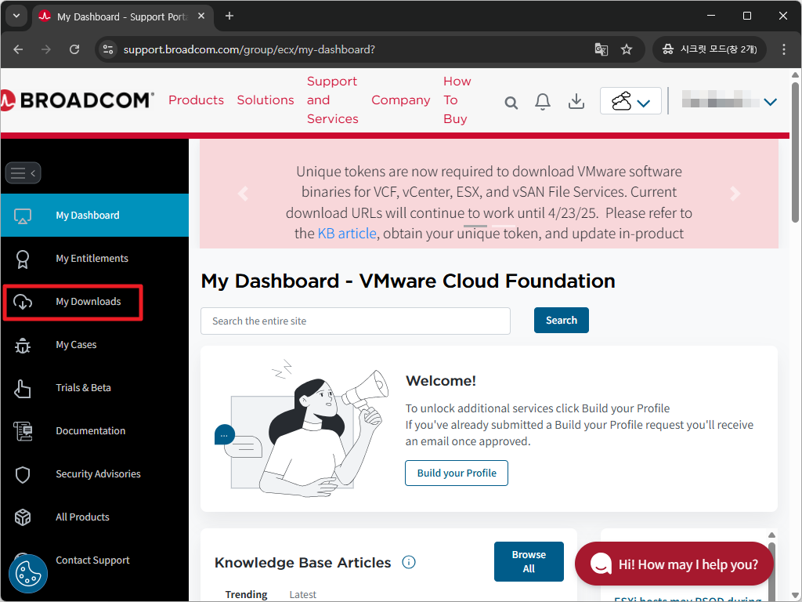Open site information icon left of the URL
Image resolution: width=802 pixels, height=602 pixels.
pyautogui.click(x=108, y=49)
